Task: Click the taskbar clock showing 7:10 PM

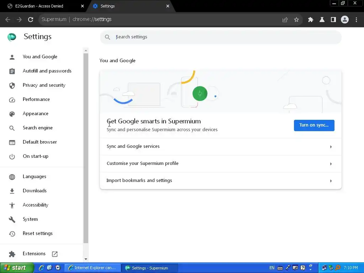Action: tap(351, 268)
